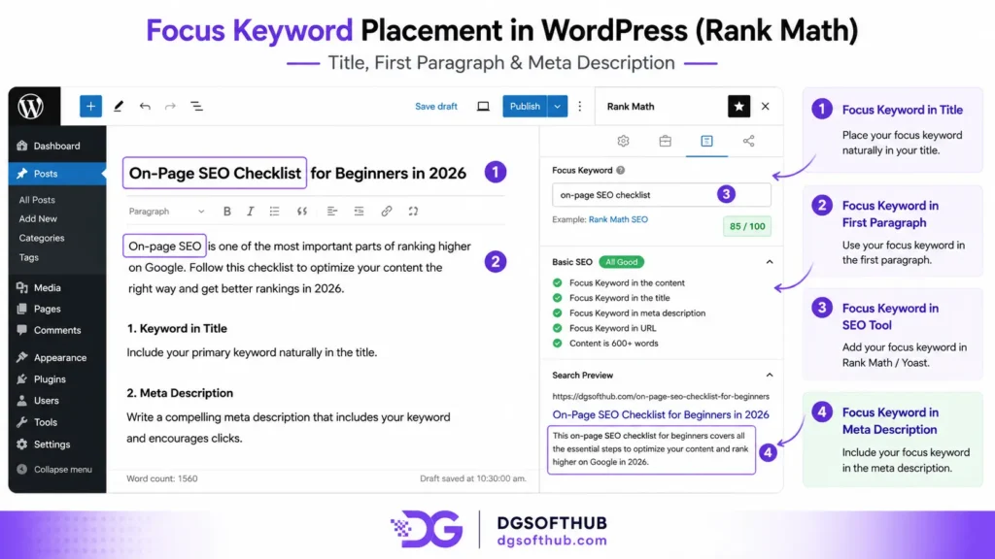
Task: Undo the last change
Action: pos(145,107)
